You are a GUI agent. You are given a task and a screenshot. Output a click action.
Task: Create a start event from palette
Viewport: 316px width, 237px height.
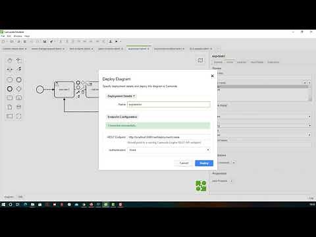click(x=10, y=80)
